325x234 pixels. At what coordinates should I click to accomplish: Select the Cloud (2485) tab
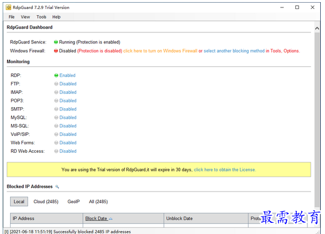point(46,202)
